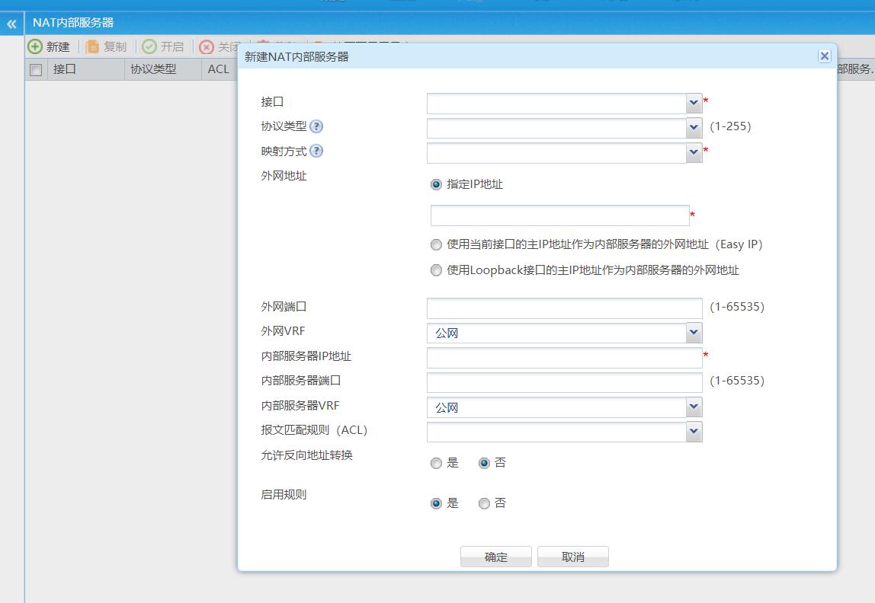Click the 复制 toolbar button label
Image resolution: width=875 pixels, height=603 pixels.
116,46
